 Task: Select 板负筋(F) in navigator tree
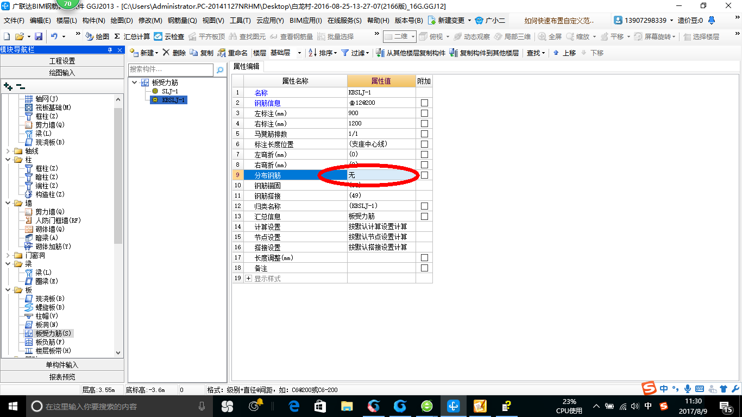[x=50, y=342]
